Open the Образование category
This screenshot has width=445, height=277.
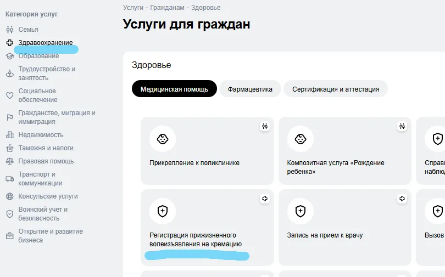(38, 56)
